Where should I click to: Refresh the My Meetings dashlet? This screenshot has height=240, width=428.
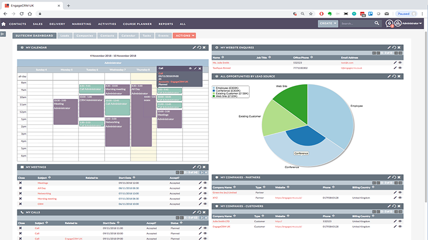coord(199,167)
